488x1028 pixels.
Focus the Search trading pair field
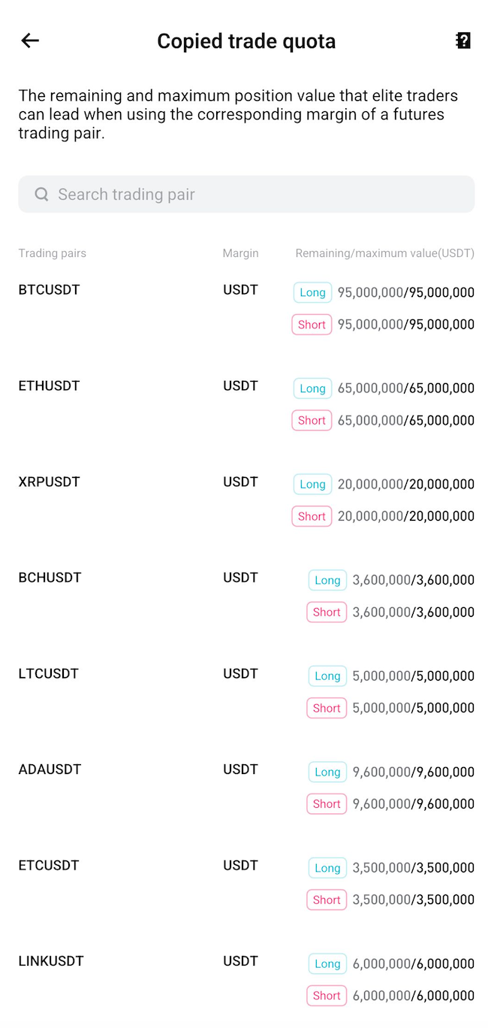point(255,195)
